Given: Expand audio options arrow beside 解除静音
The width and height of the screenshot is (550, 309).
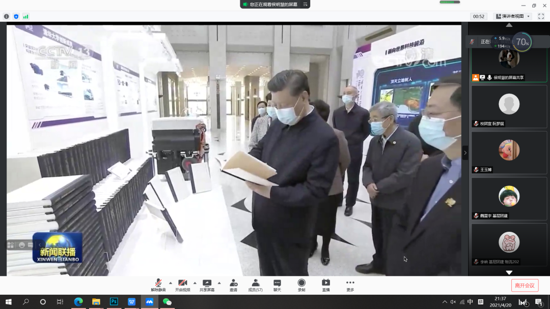Looking at the screenshot, I should 170,283.
